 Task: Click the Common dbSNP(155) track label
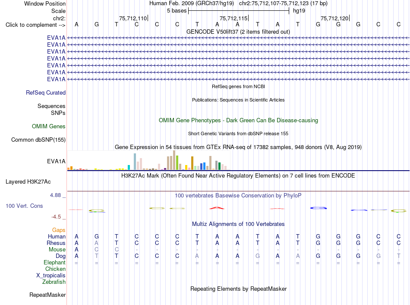(38, 140)
